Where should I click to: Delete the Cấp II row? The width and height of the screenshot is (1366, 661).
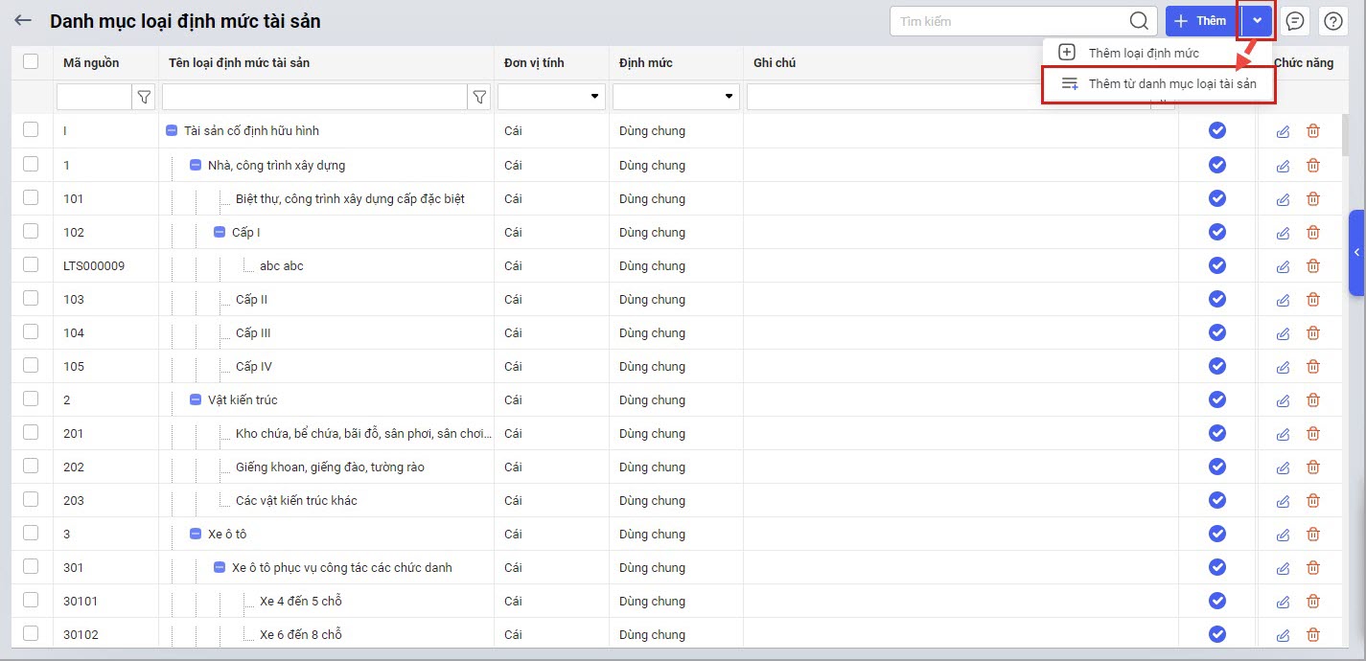click(x=1313, y=300)
